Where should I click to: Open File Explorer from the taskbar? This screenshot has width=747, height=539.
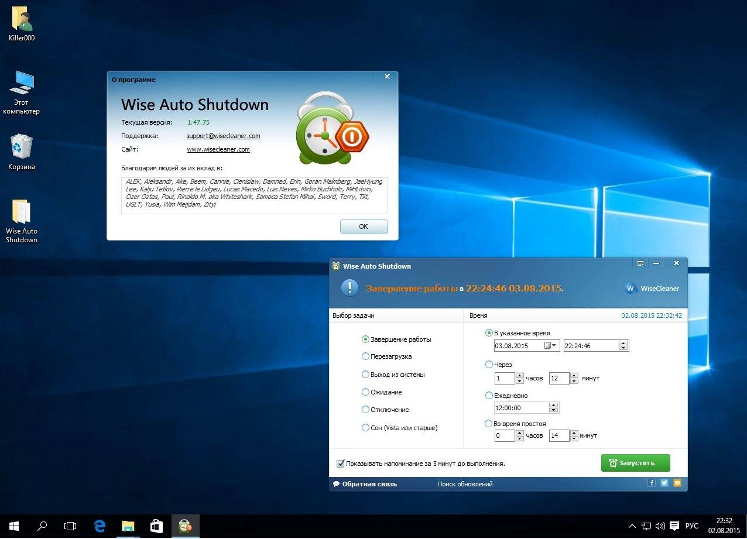tap(128, 526)
